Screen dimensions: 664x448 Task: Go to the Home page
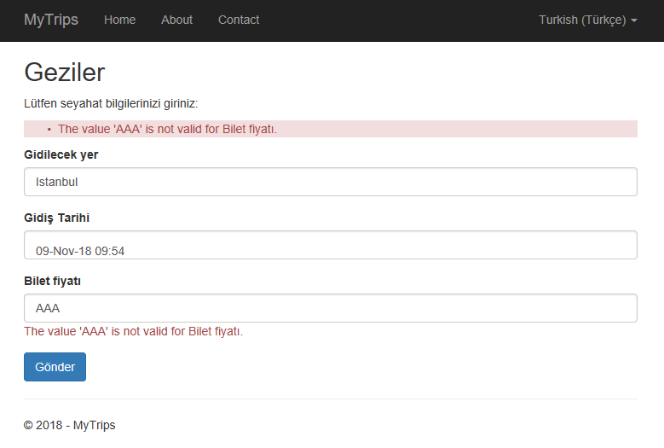[120, 20]
